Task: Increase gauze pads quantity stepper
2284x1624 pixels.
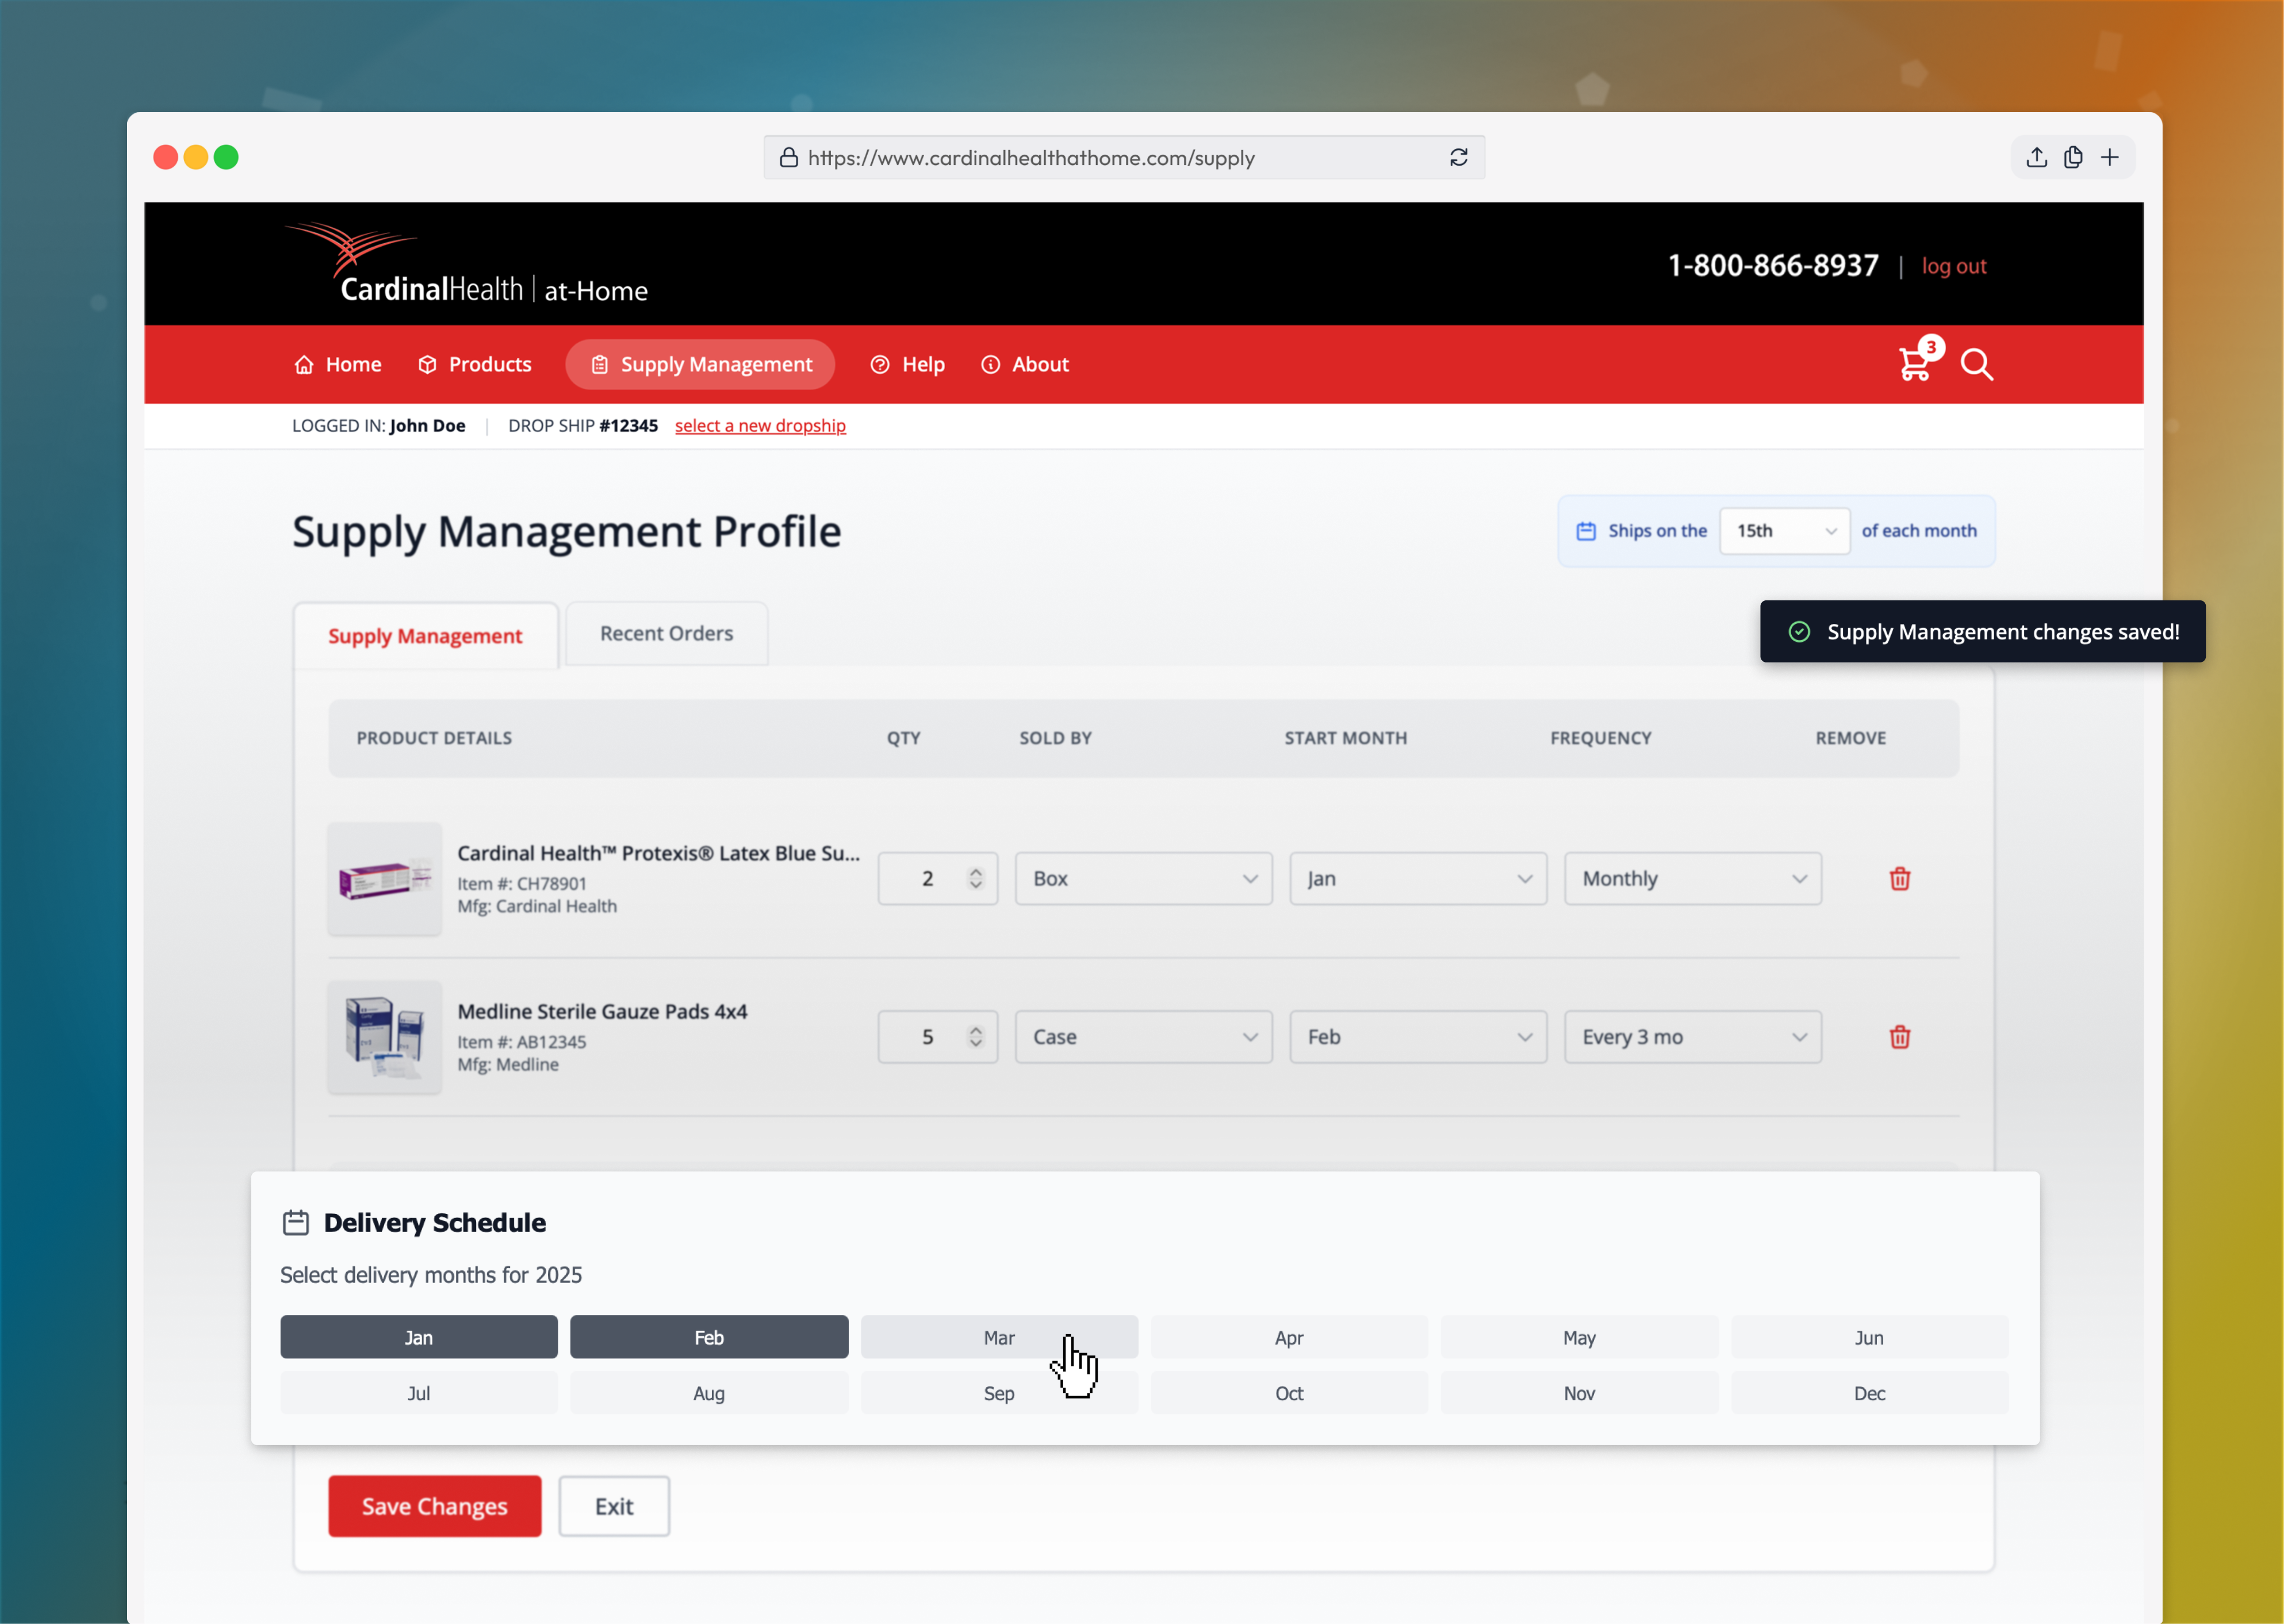Action: point(975,1029)
